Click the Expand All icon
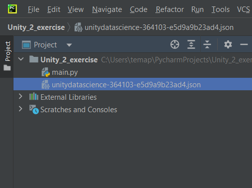This screenshot has width=252, height=188. point(191,44)
